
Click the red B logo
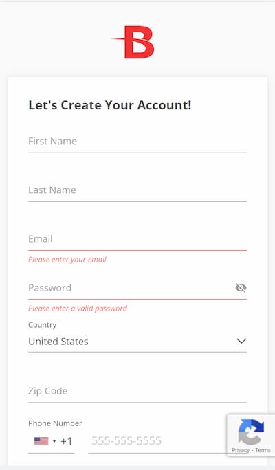pyautogui.click(x=133, y=43)
